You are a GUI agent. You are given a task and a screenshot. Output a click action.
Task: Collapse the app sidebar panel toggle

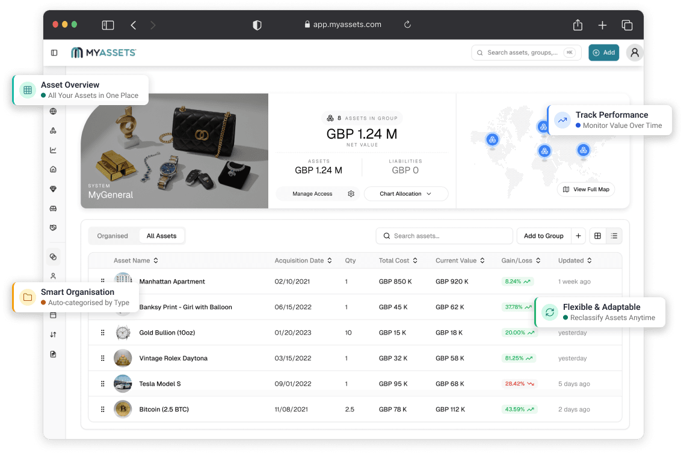(54, 53)
